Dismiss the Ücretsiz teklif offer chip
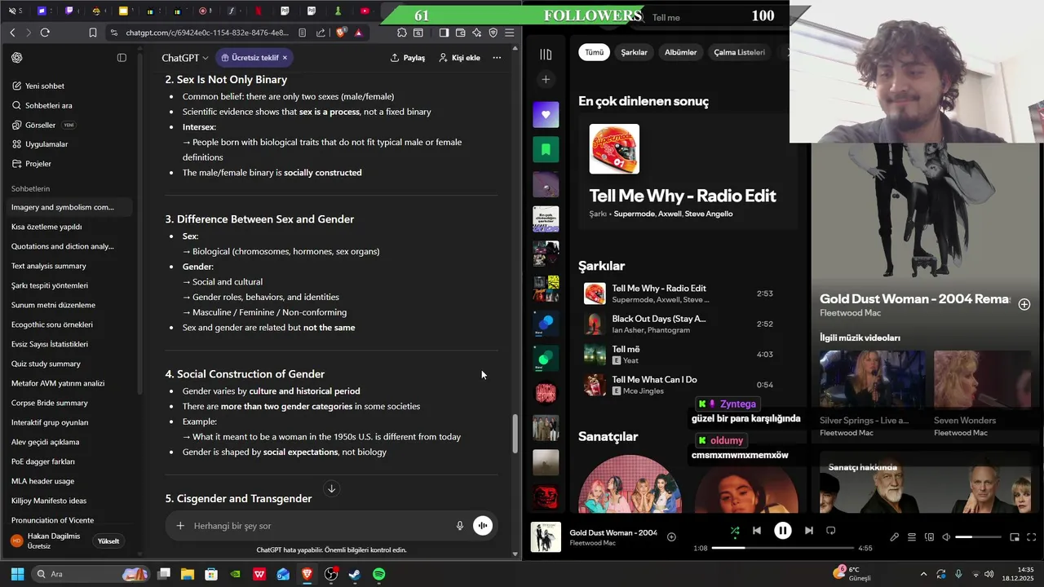The height and width of the screenshot is (587, 1044). pos(285,58)
